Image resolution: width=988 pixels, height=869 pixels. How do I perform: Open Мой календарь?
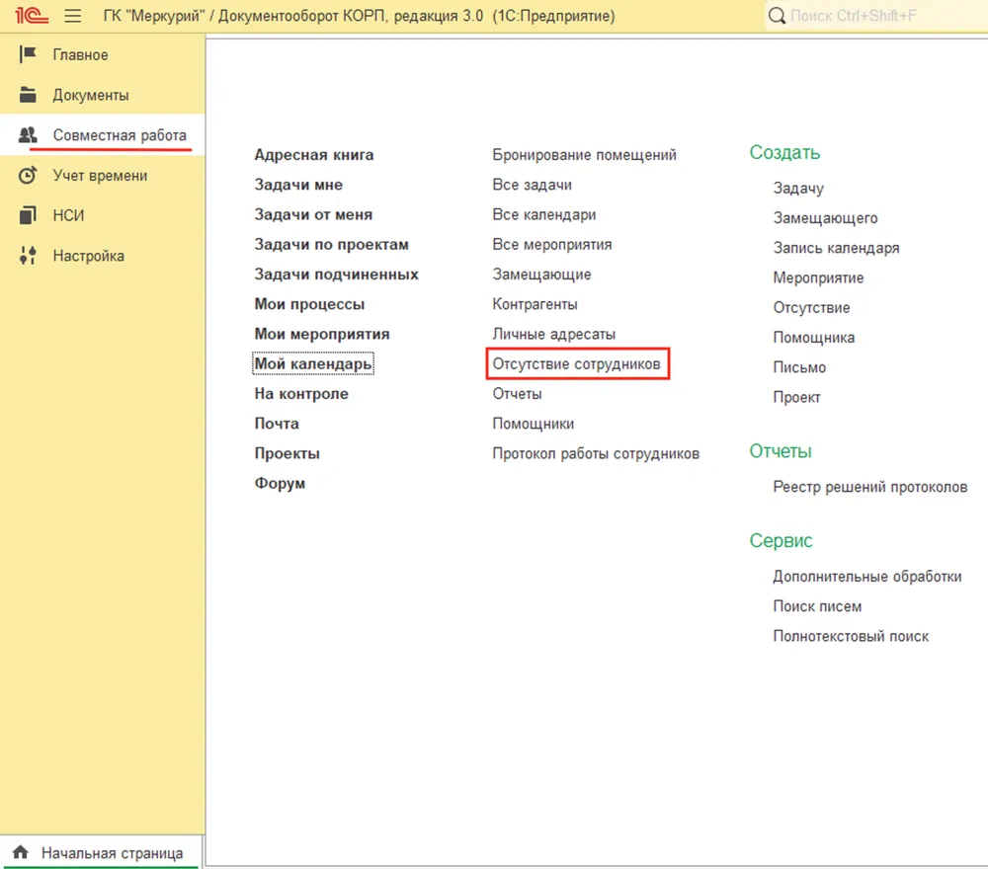[313, 364]
